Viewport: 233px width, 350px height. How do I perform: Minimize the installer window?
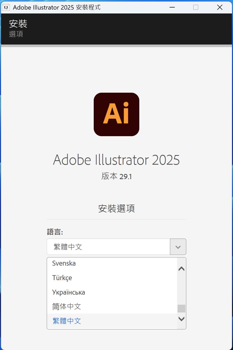coord(172,7)
